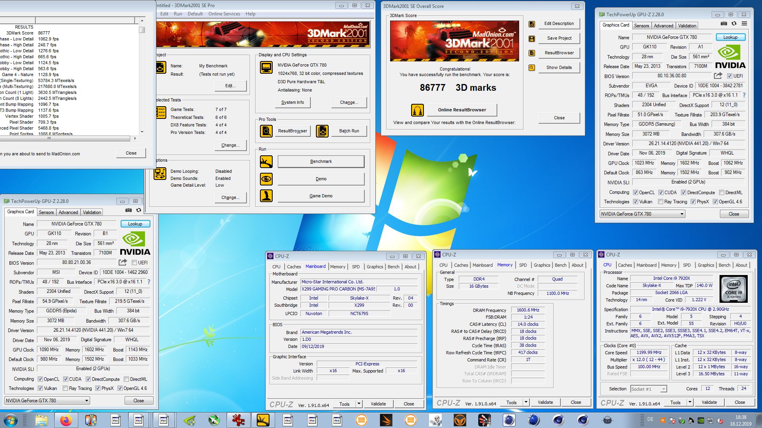This screenshot has width=762, height=428.
Task: Click the Selected Tests list icon
Action: click(x=160, y=113)
